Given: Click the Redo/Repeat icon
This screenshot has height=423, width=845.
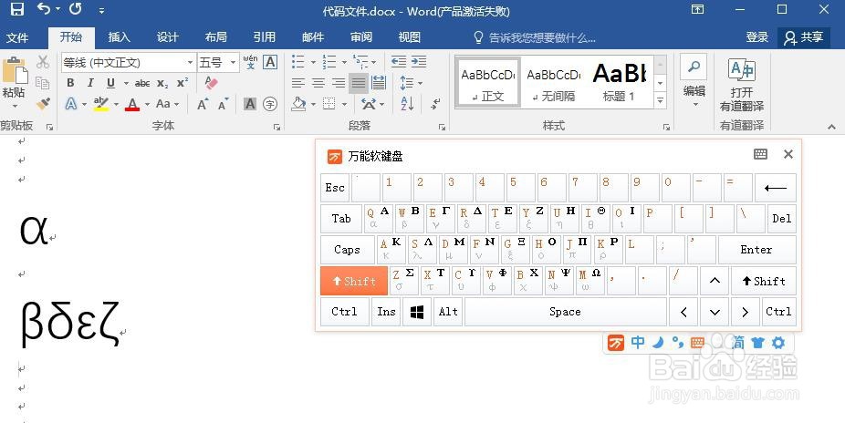Looking at the screenshot, I should click(x=76, y=9).
